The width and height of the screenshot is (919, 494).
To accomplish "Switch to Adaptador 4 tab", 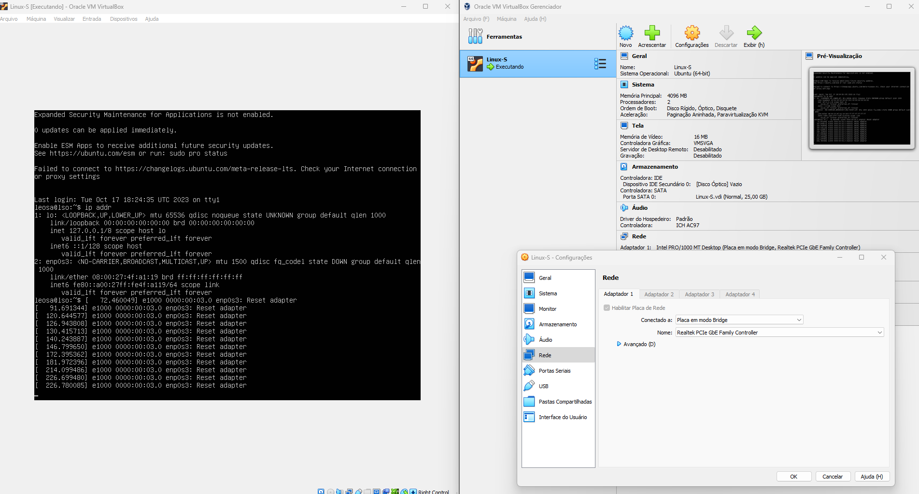I will pos(740,294).
